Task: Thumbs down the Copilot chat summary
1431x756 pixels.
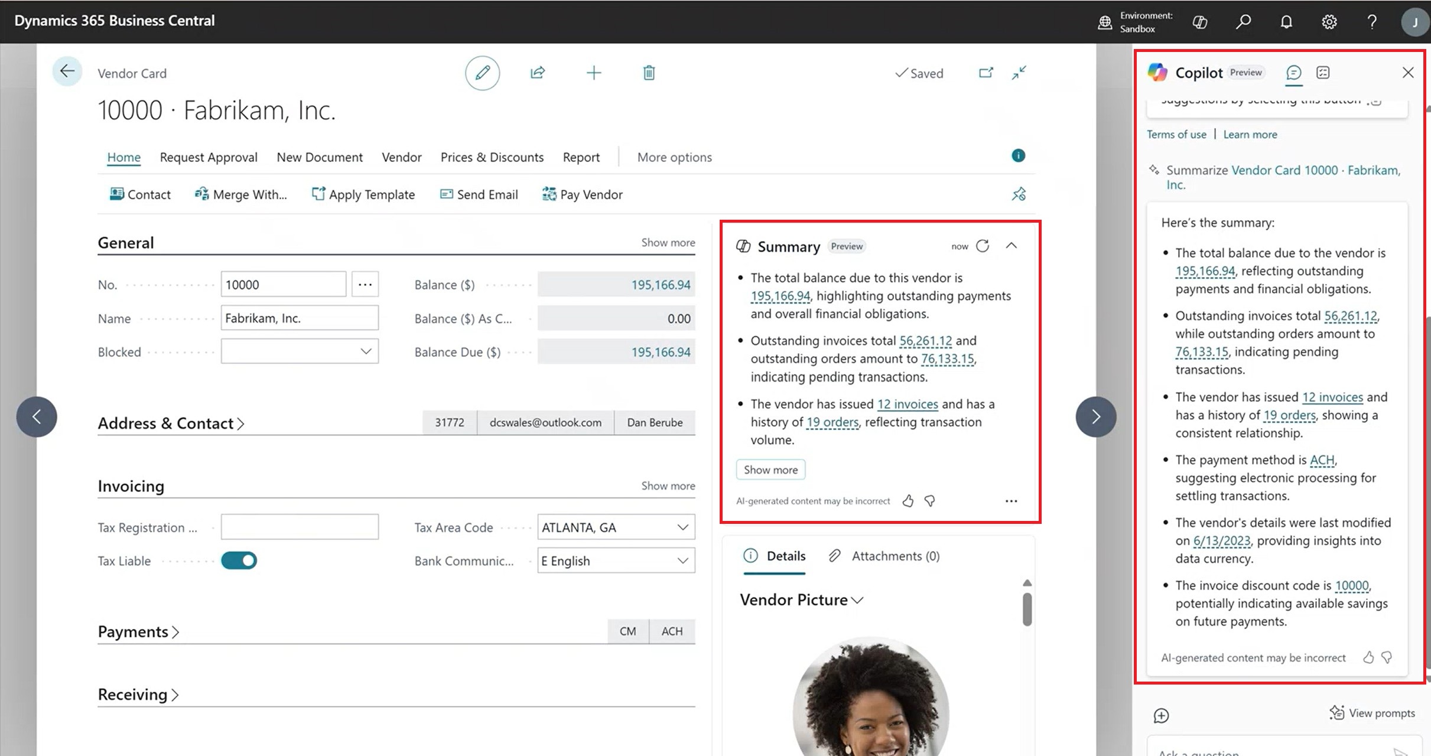Action: tap(1387, 657)
